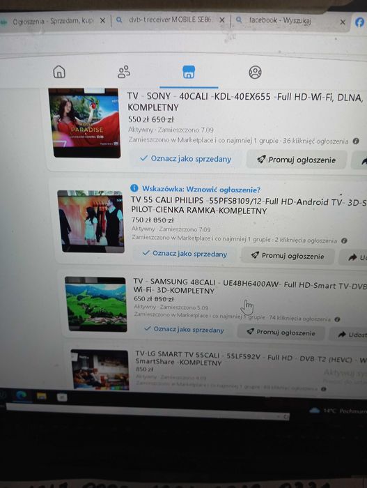Screen dimensions: 367x488
Task: Open Microsoft Edge from the taskbar
Action: (22, 395)
